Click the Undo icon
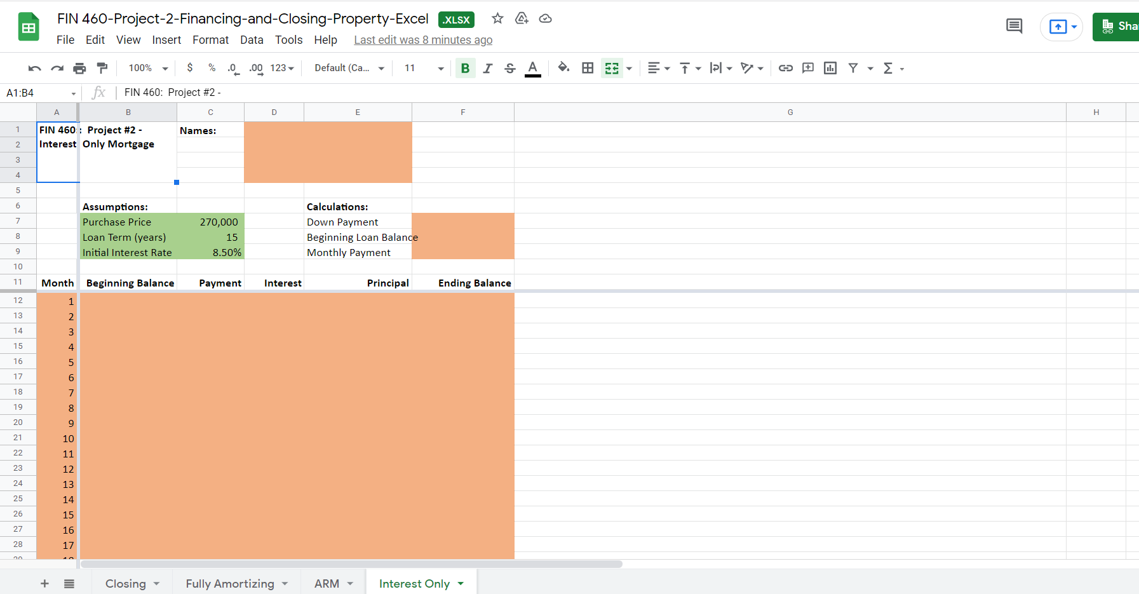This screenshot has width=1139, height=594. [x=35, y=68]
